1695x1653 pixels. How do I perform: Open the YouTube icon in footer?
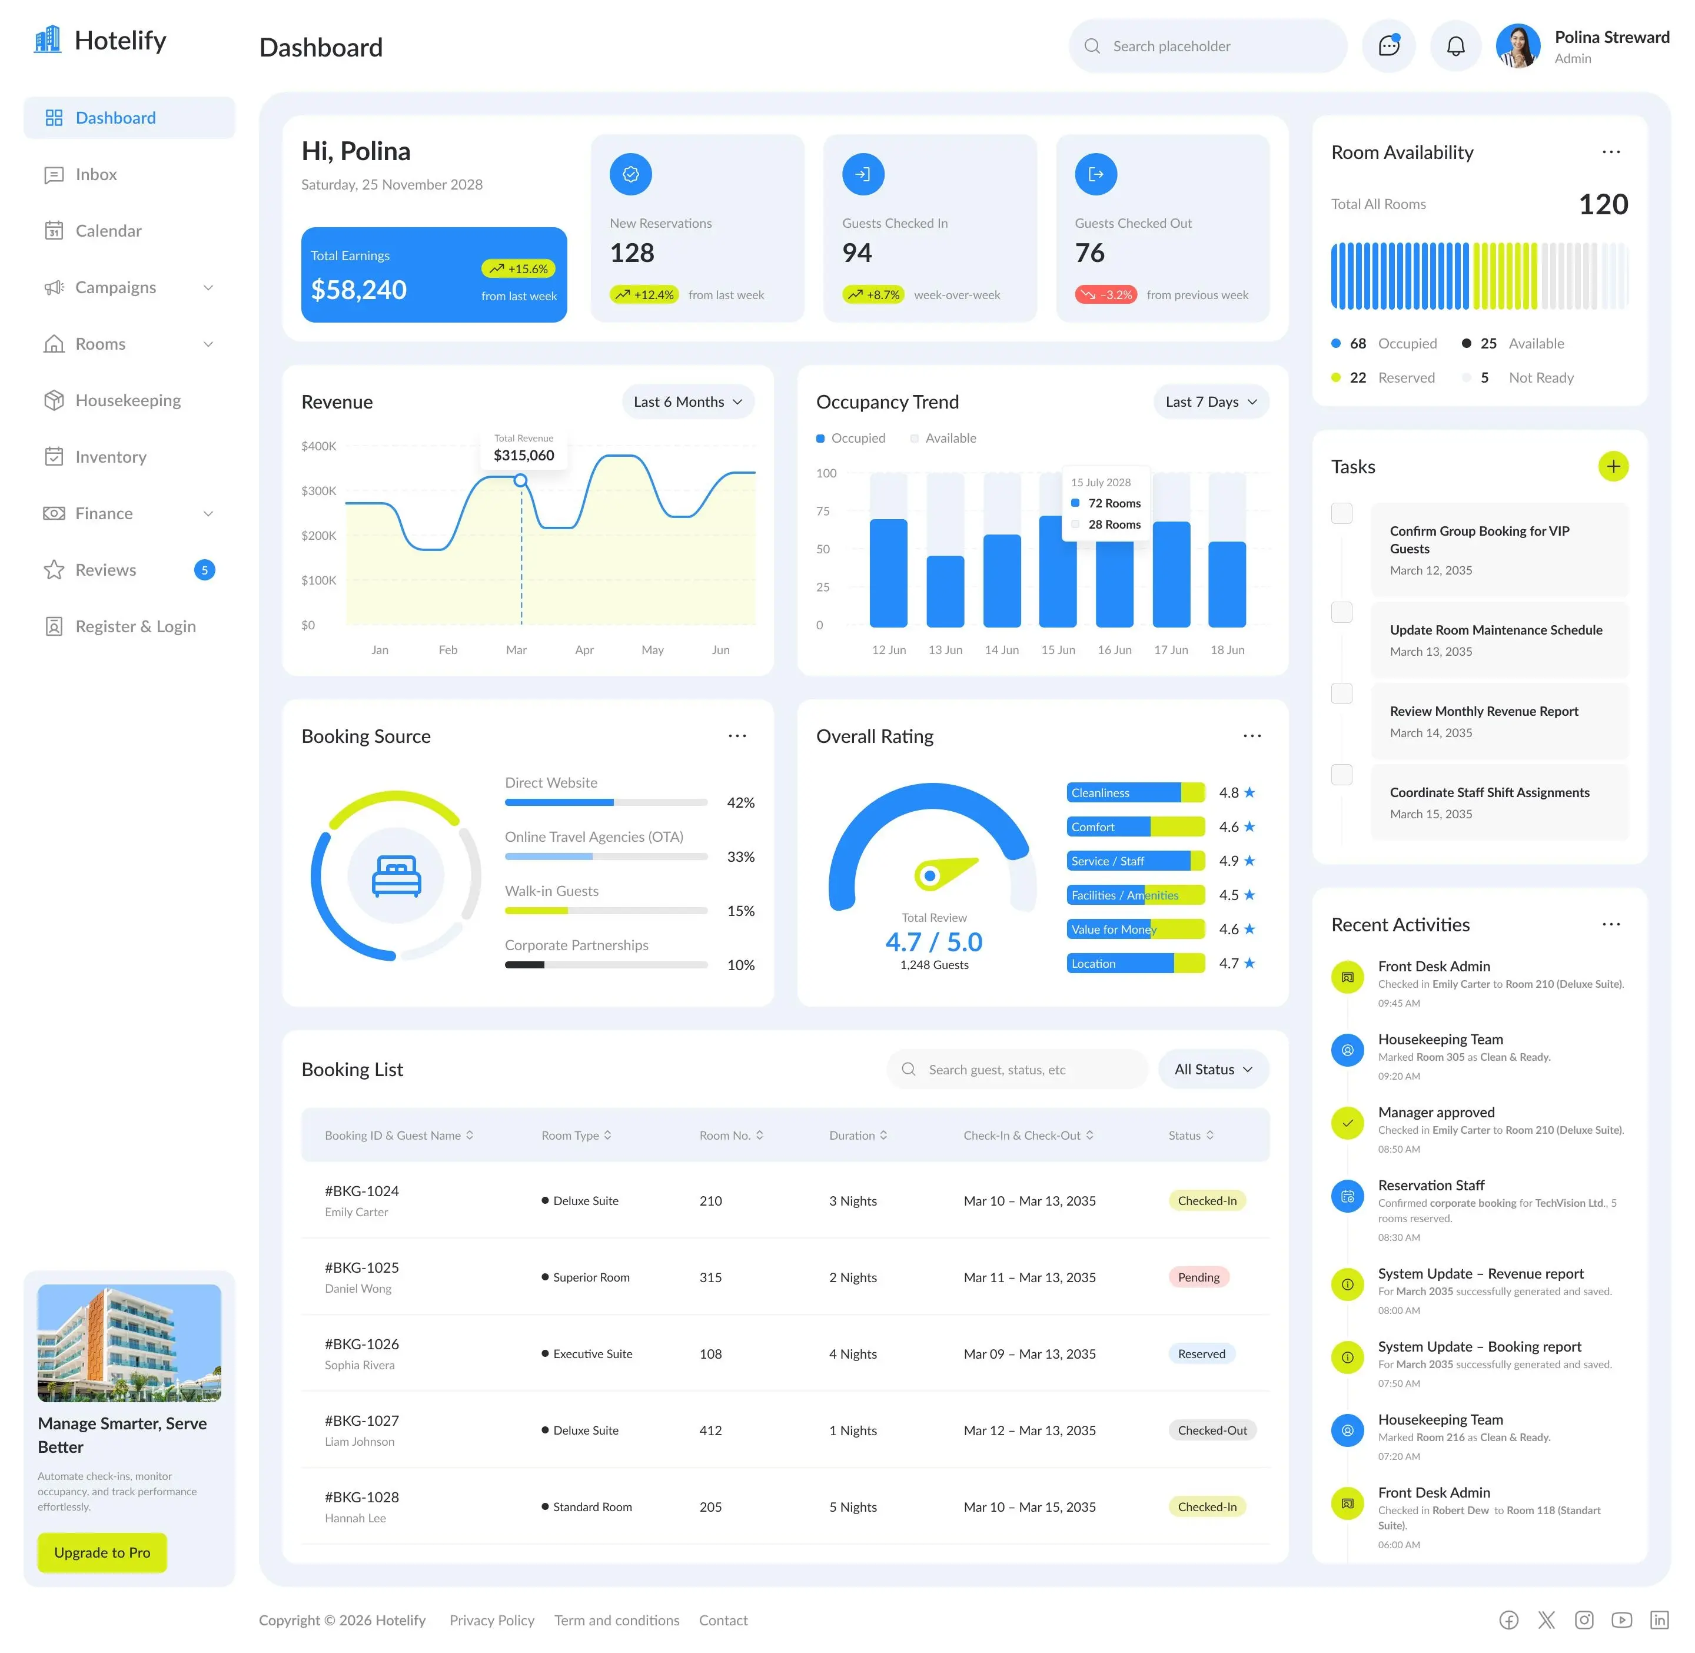(1621, 1620)
